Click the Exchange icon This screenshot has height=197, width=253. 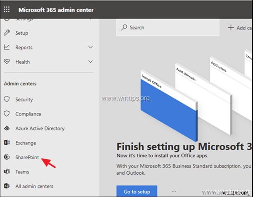click(7, 143)
